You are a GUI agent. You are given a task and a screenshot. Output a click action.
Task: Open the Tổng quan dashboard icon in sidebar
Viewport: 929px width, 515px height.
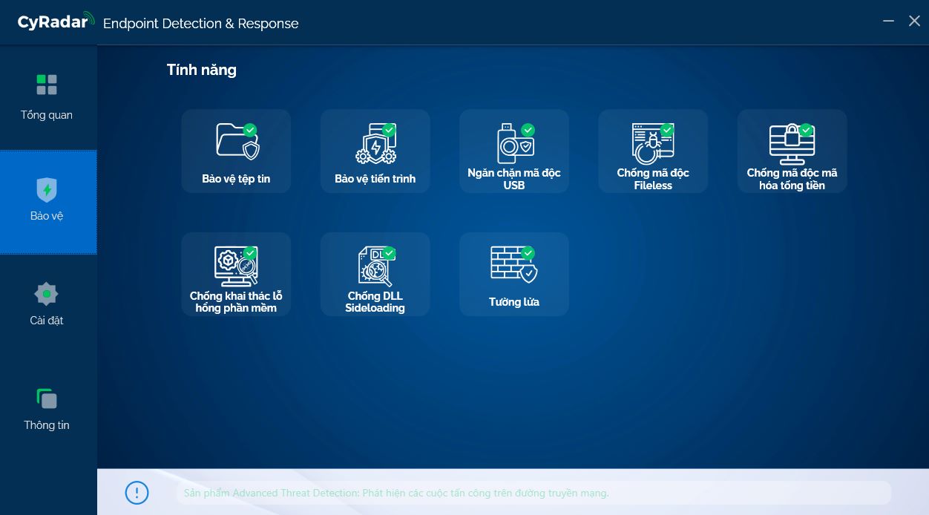click(x=47, y=85)
